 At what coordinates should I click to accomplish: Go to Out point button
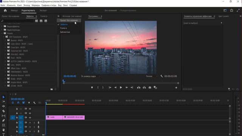132,87
